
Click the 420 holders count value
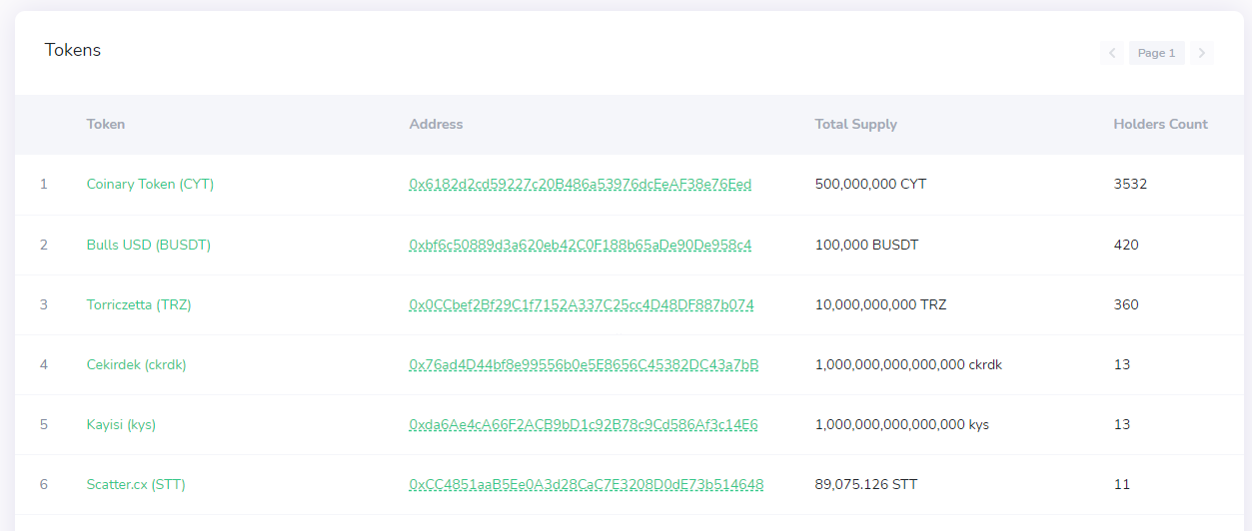click(x=1126, y=245)
